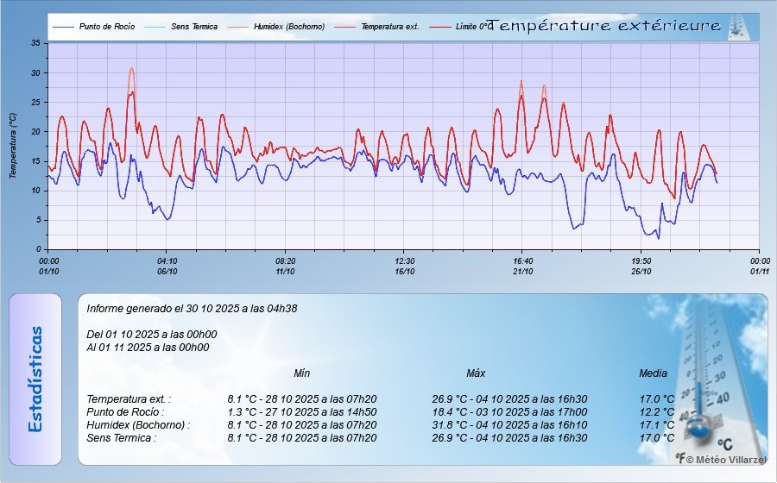Click the °F symbol near the copyright

(x=680, y=459)
